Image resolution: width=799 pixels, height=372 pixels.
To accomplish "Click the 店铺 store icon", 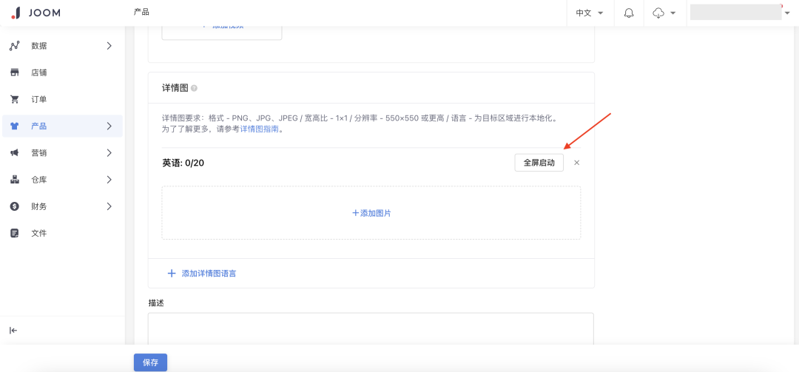I will pos(14,72).
